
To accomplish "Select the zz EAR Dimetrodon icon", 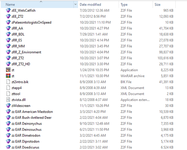I will (x=8, y=135).
